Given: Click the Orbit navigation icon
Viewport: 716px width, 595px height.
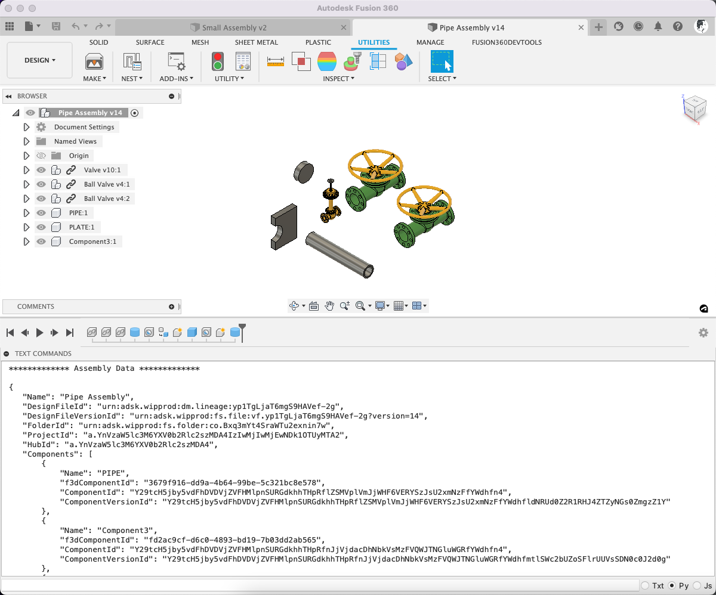Looking at the screenshot, I should (294, 306).
